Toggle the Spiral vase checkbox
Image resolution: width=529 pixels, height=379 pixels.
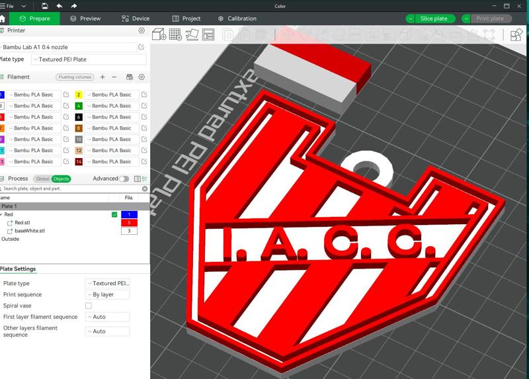point(89,306)
